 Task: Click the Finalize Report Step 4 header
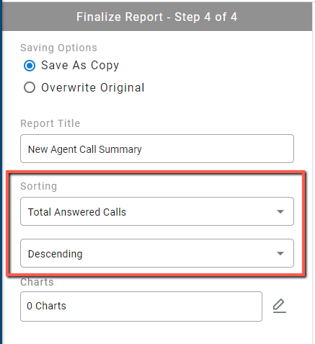pyautogui.click(x=157, y=17)
